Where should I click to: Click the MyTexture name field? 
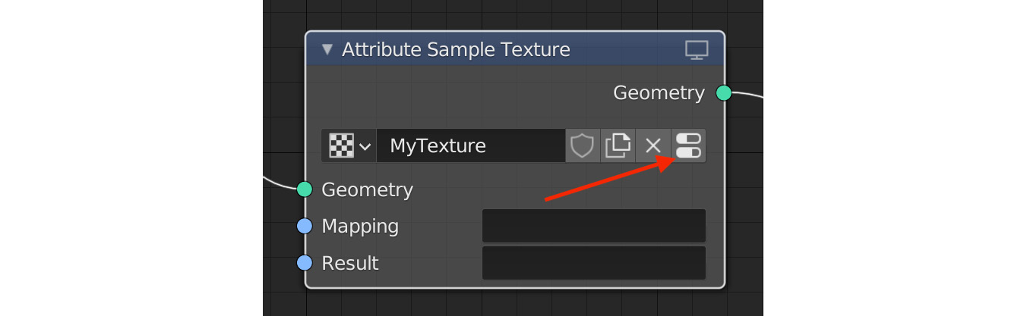471,145
